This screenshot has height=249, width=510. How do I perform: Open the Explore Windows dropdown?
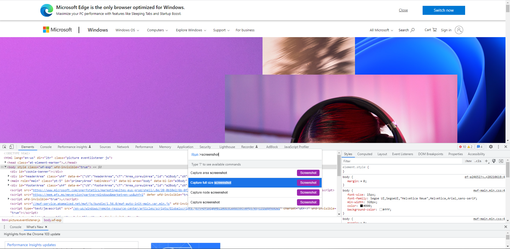pyautogui.click(x=191, y=30)
